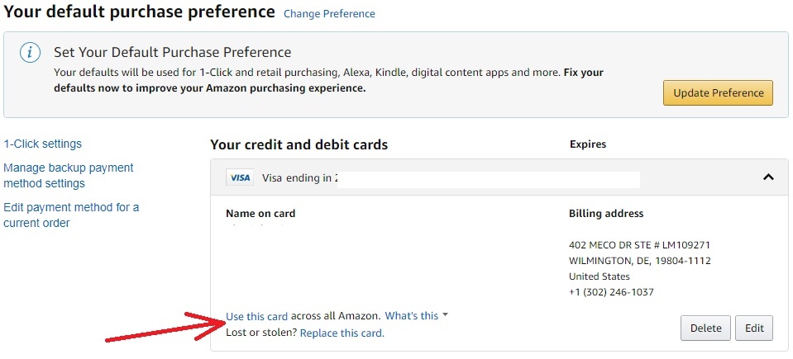This screenshot has width=793, height=359.
Task: Click the billing phone number
Action: pos(611,292)
